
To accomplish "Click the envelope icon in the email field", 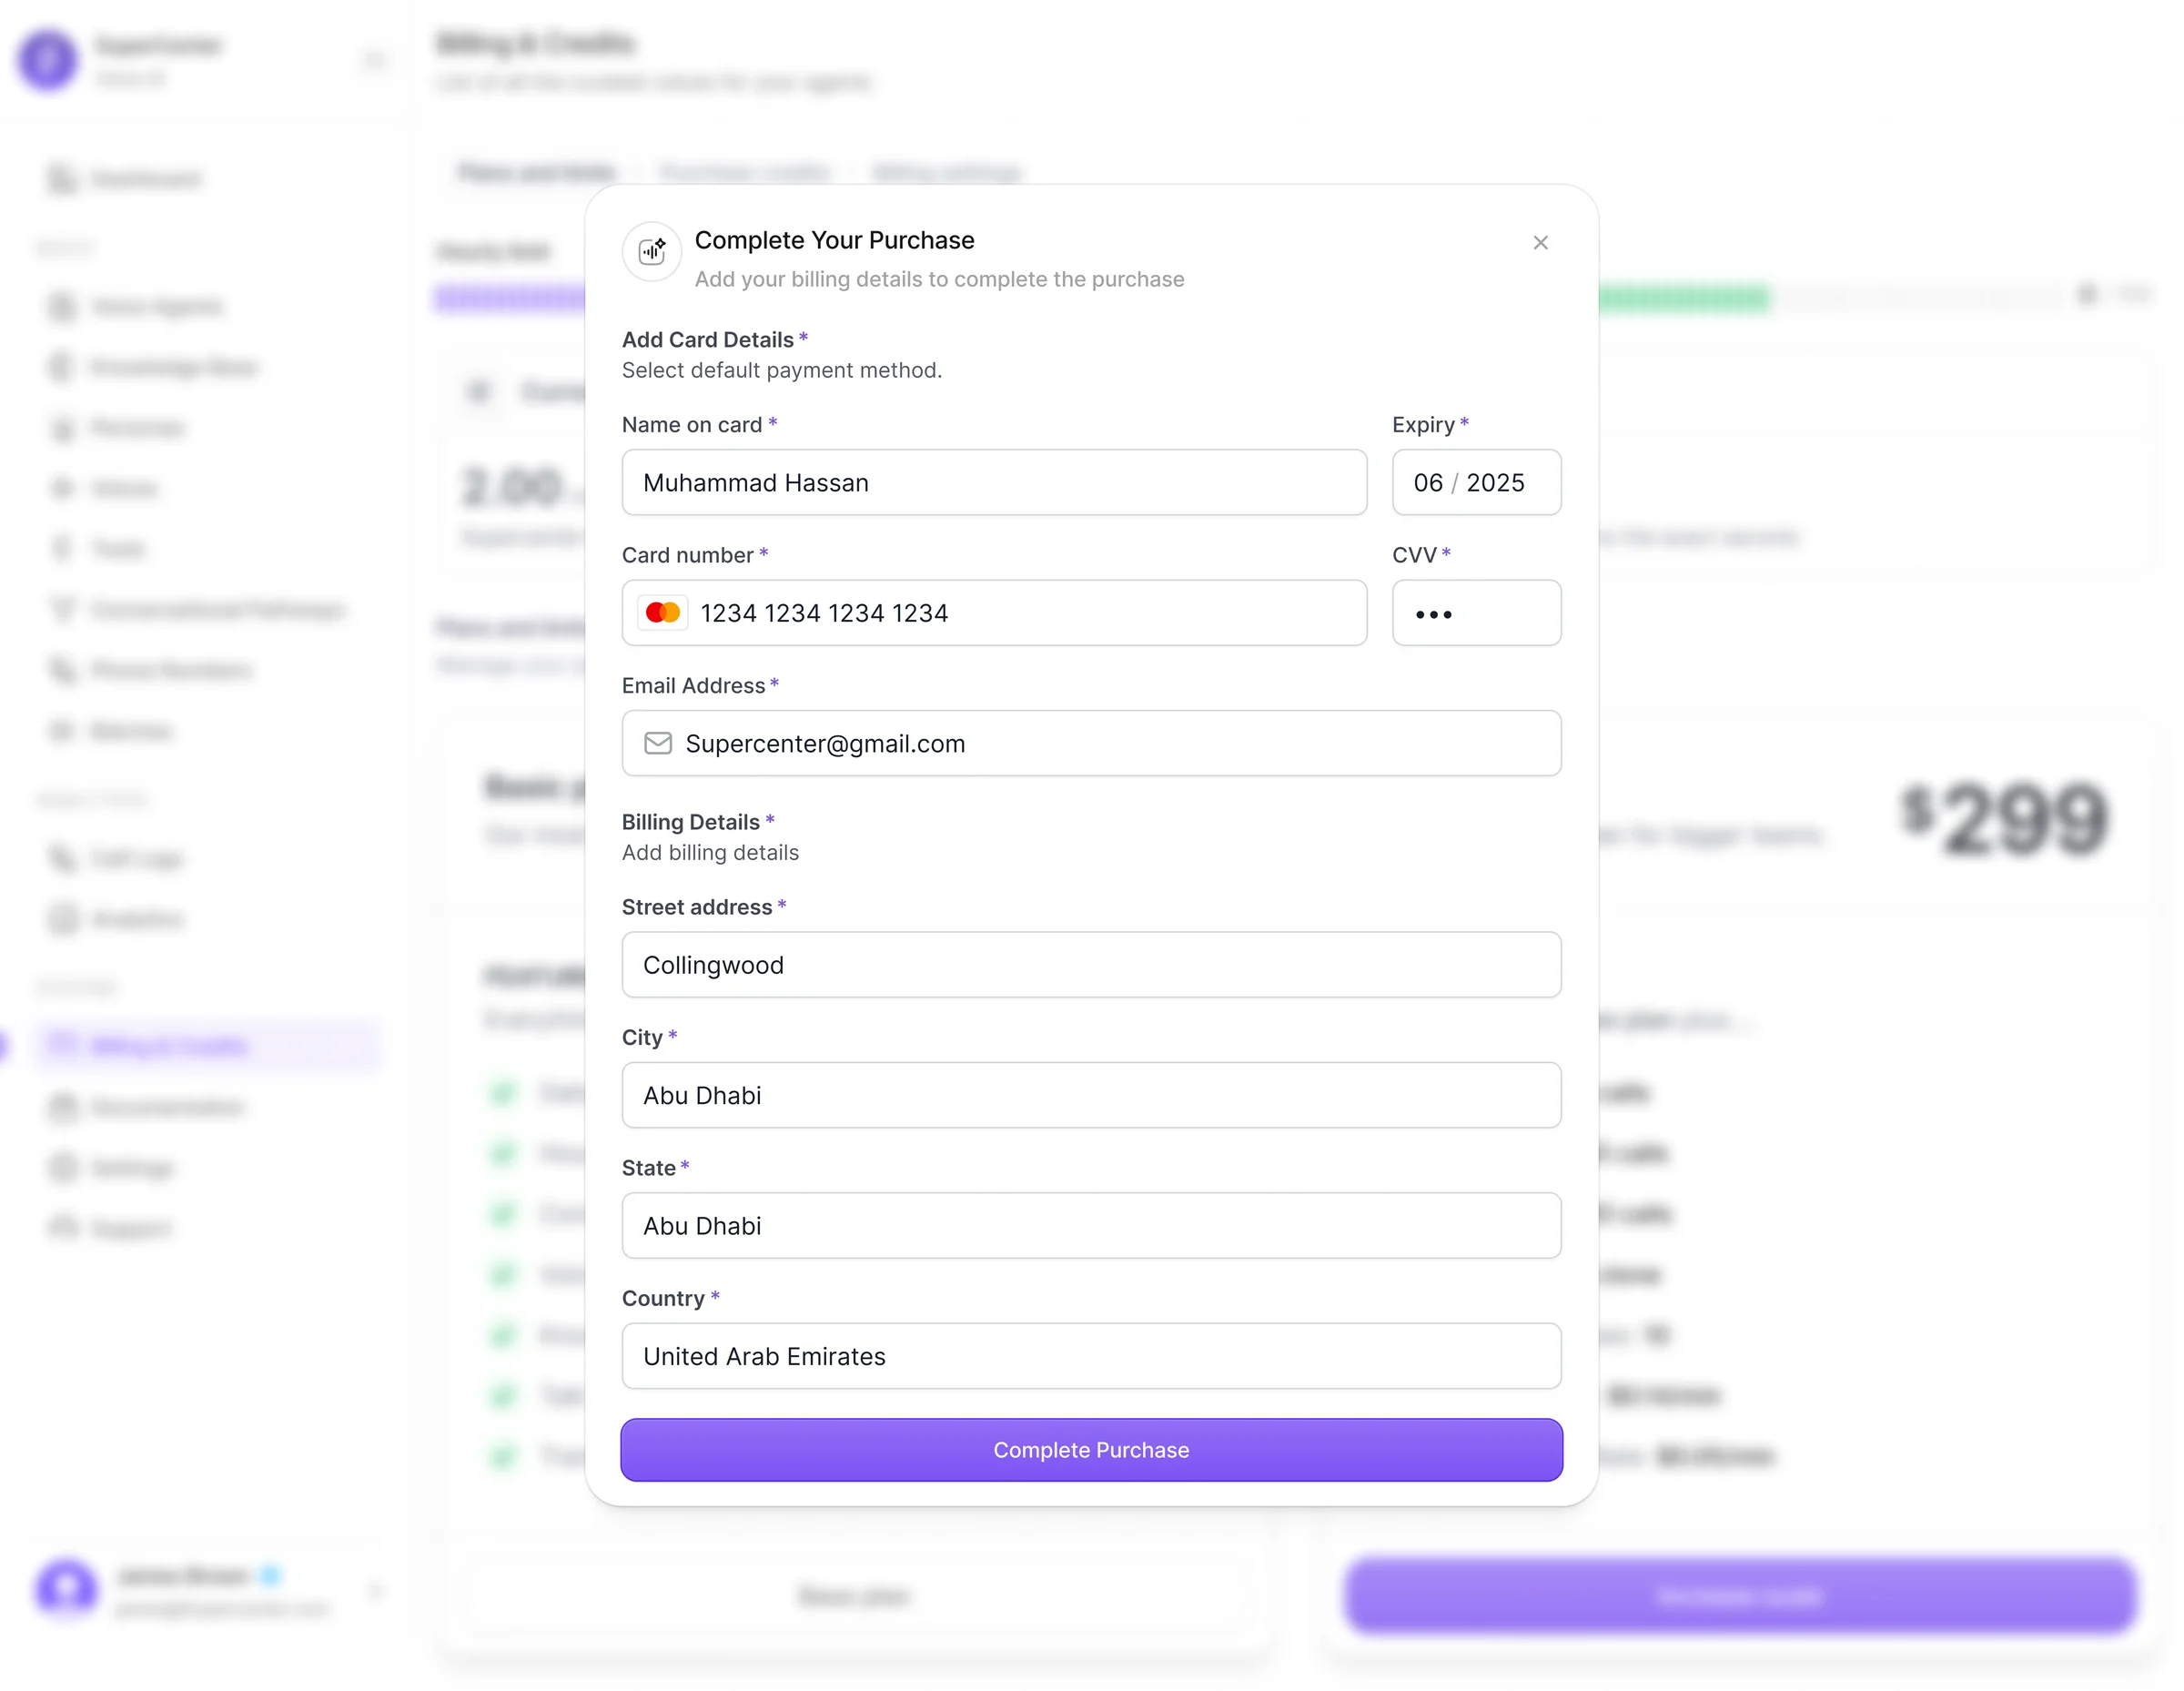I will pos(658,743).
